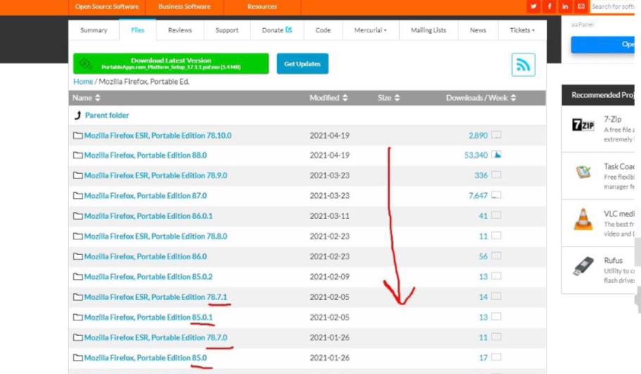
Task: Switch to the Reviews tab
Action: 180,30
